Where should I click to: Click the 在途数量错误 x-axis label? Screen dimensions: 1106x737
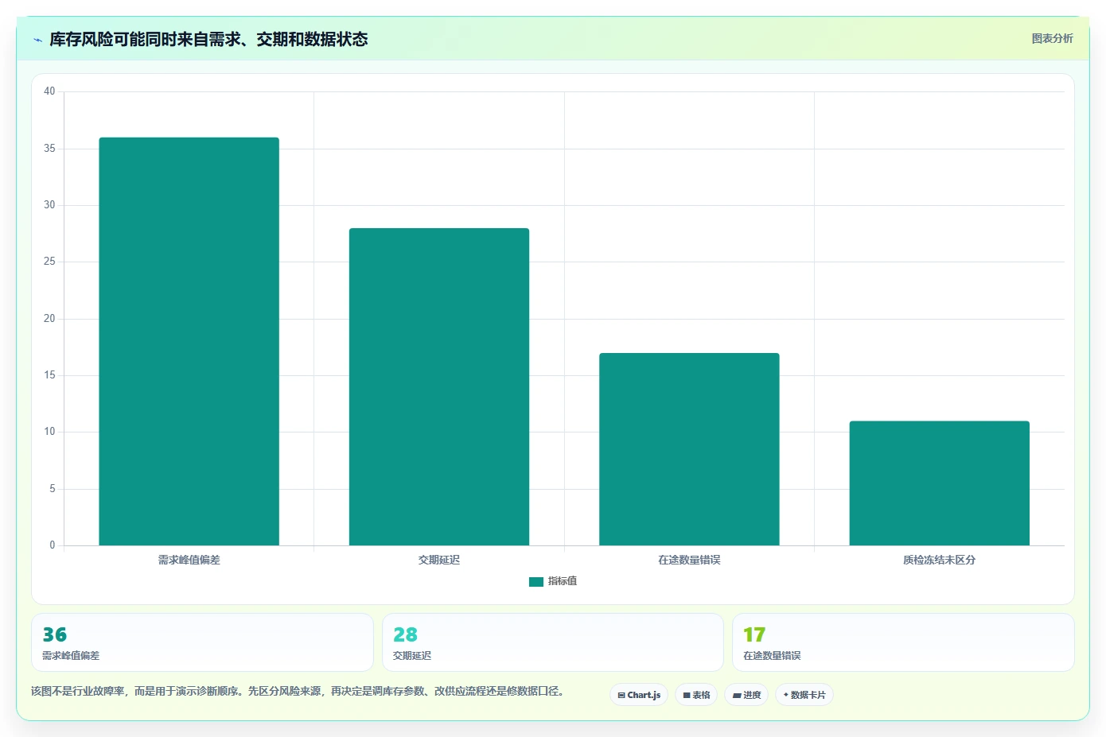[x=689, y=560]
